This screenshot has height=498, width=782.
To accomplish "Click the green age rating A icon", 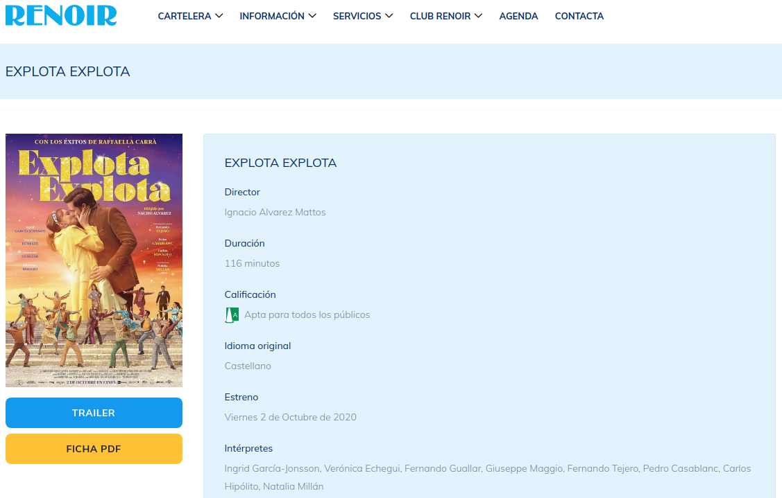I will click(232, 314).
